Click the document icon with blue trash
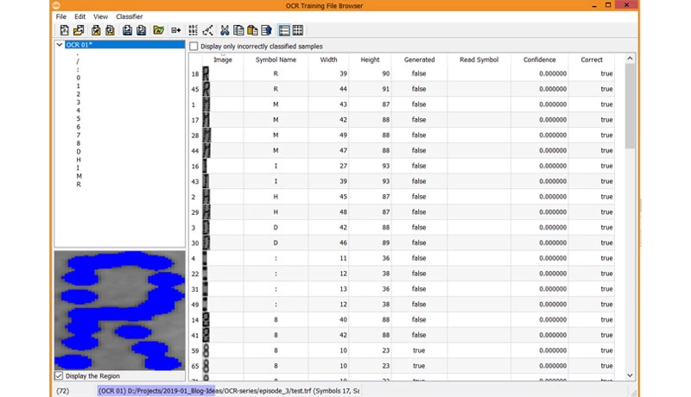 click(267, 30)
